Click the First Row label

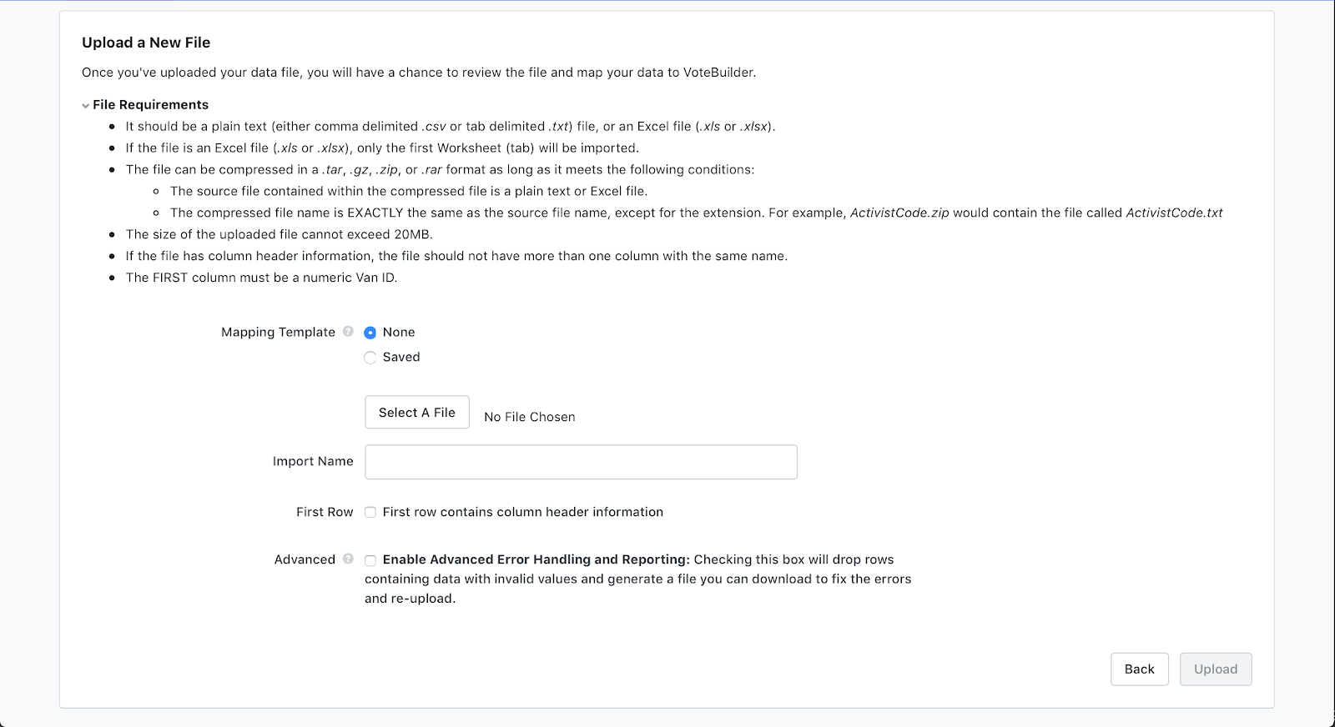pyautogui.click(x=325, y=512)
